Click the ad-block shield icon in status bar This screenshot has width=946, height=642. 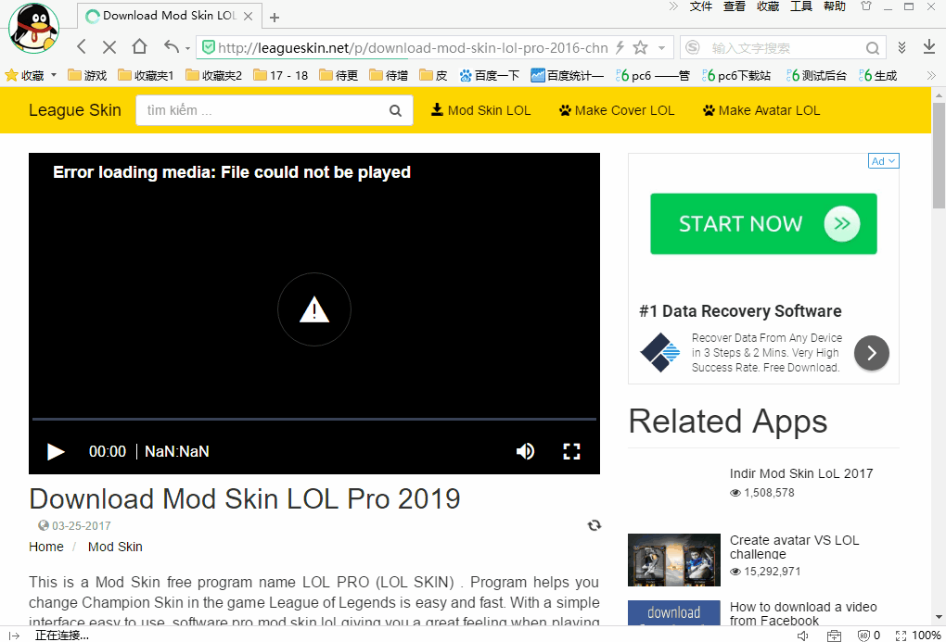tap(863, 636)
